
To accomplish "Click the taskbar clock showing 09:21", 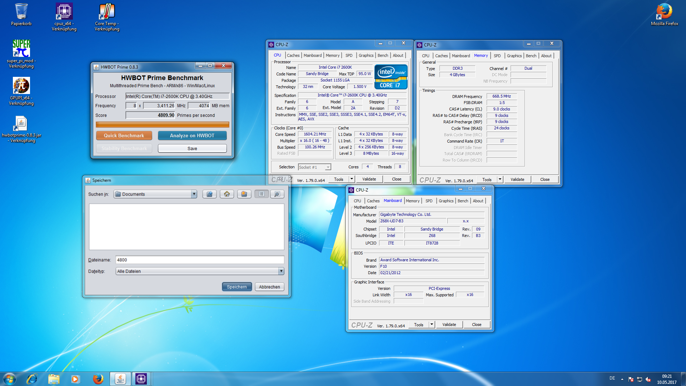I will click(x=666, y=379).
